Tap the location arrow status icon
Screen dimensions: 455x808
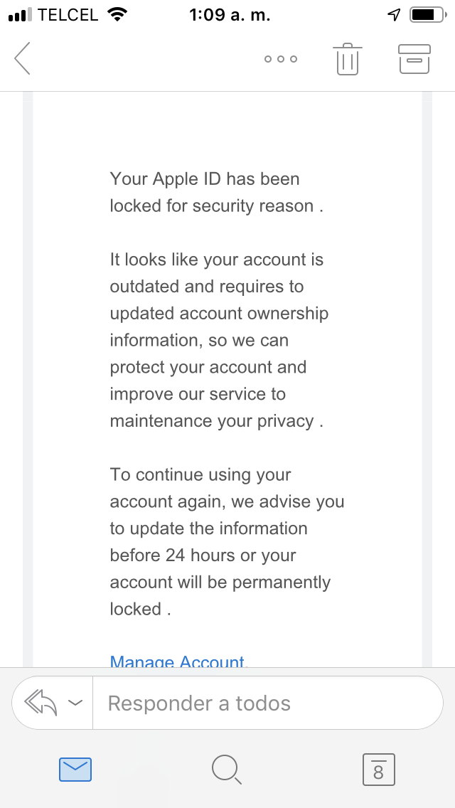click(395, 15)
